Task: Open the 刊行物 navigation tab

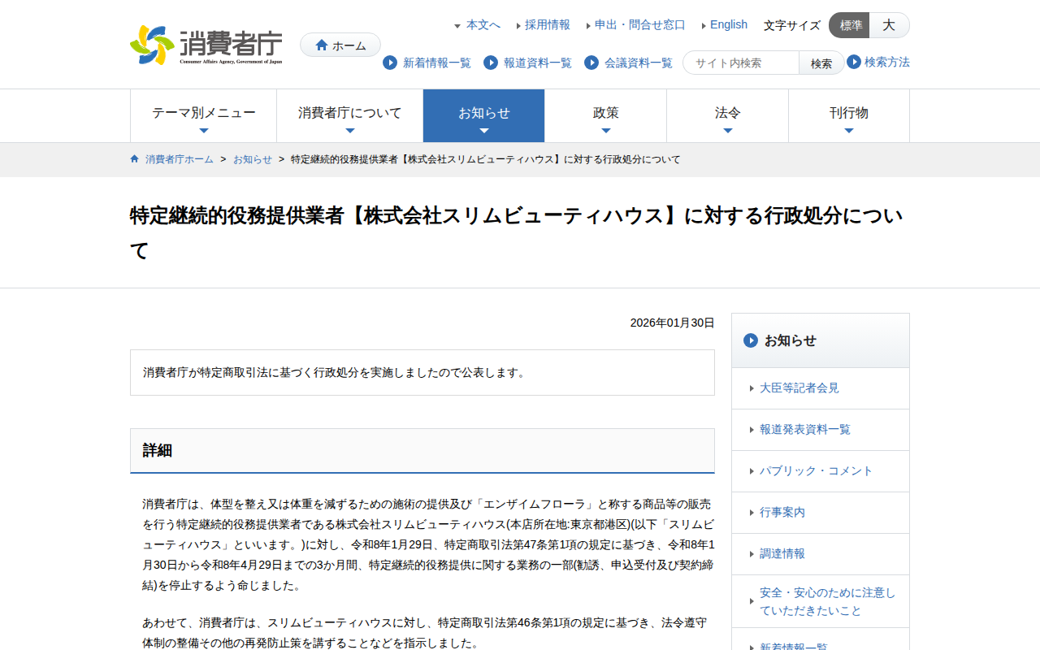Action: 849,115
